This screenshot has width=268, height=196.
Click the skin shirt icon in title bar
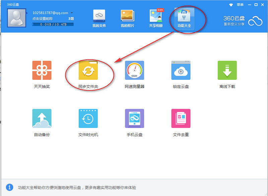pos(231,5)
